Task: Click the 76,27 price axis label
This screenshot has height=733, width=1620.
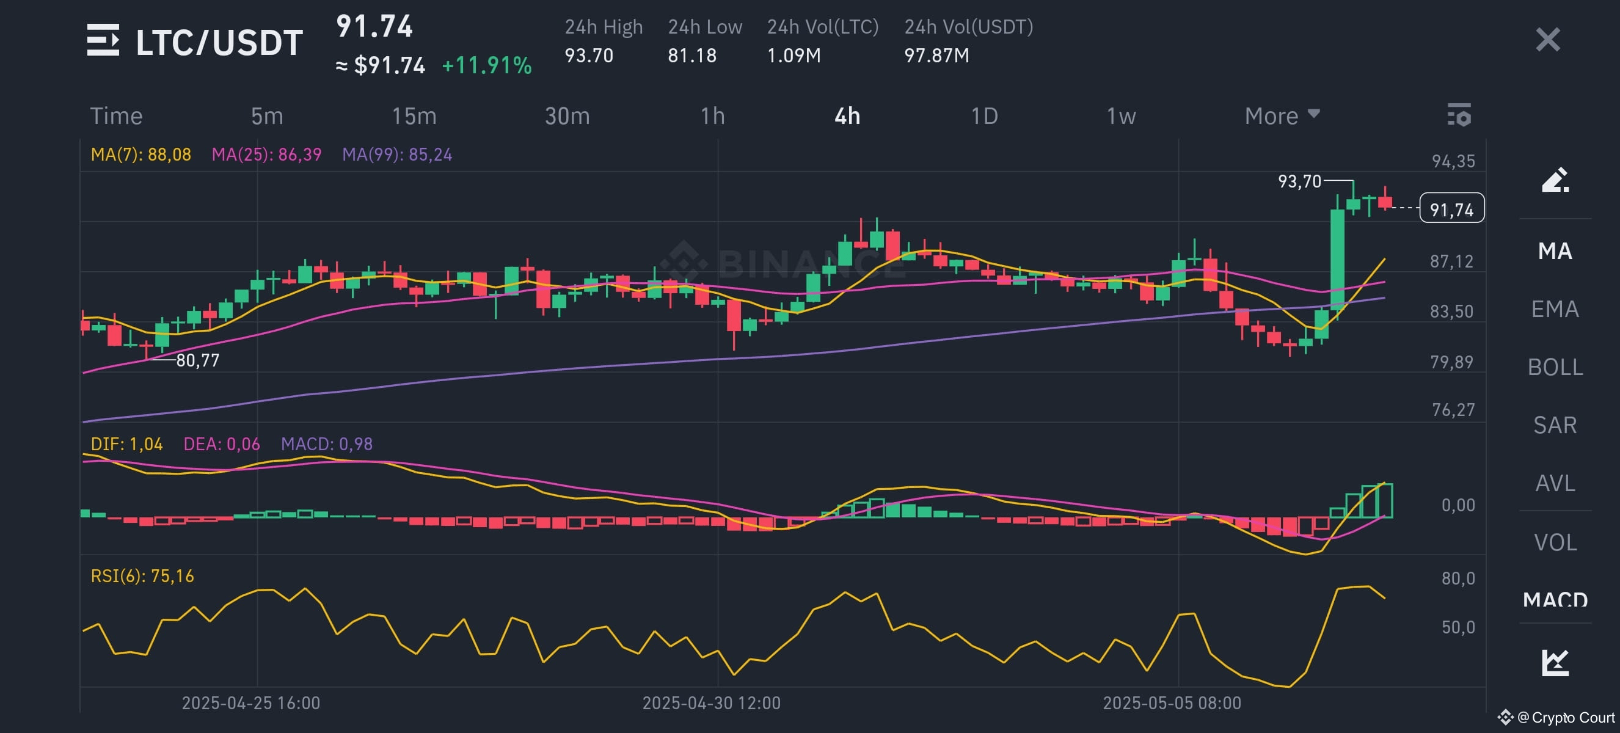Action: click(x=1453, y=410)
